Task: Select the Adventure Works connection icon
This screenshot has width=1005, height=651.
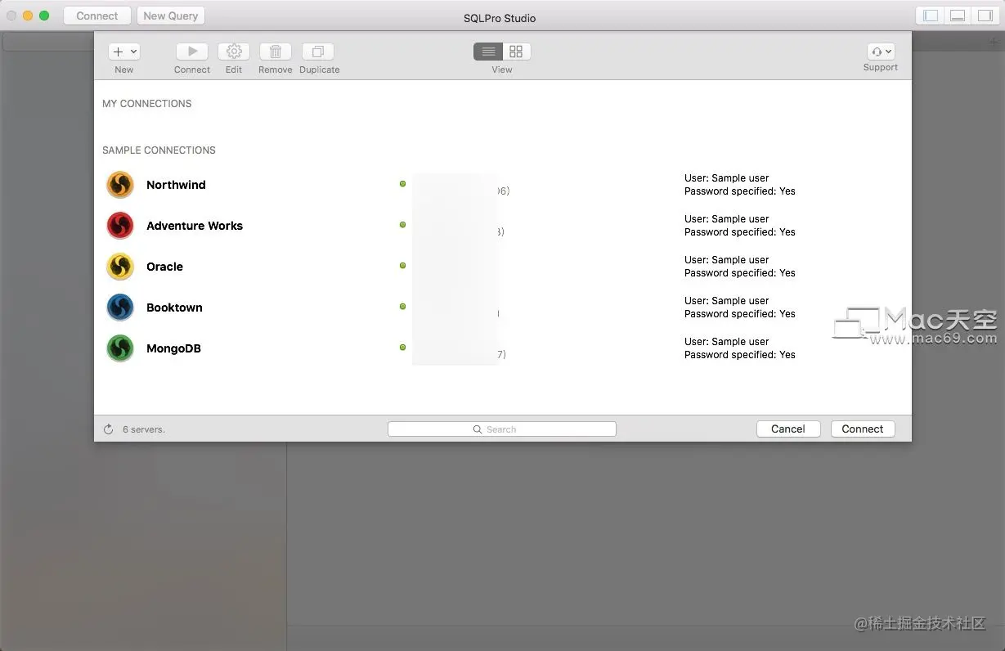Action: tap(120, 226)
